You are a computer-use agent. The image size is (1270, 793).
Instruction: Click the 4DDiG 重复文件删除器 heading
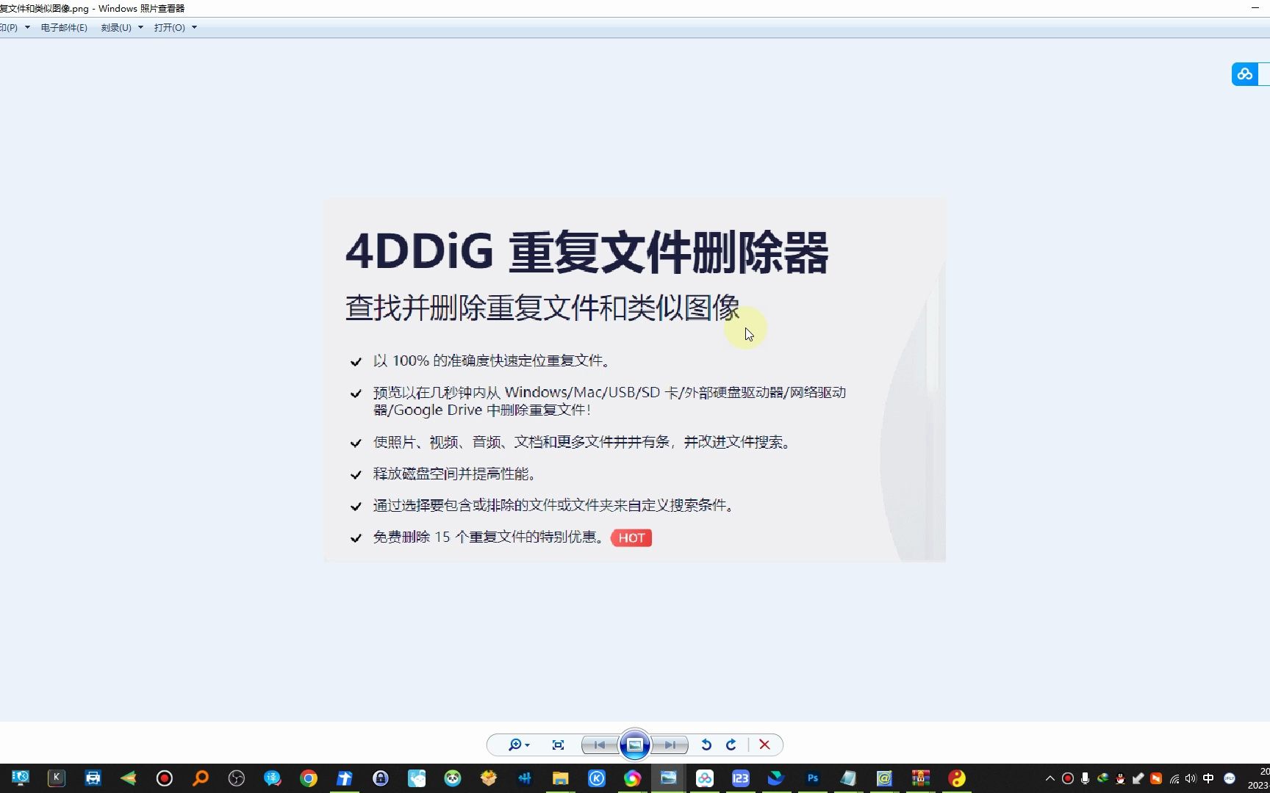pyautogui.click(x=587, y=252)
